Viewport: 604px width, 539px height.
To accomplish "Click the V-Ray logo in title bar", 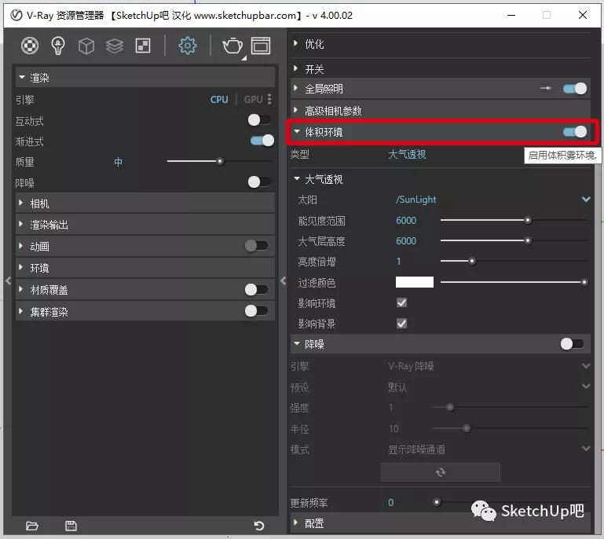I will [16, 16].
